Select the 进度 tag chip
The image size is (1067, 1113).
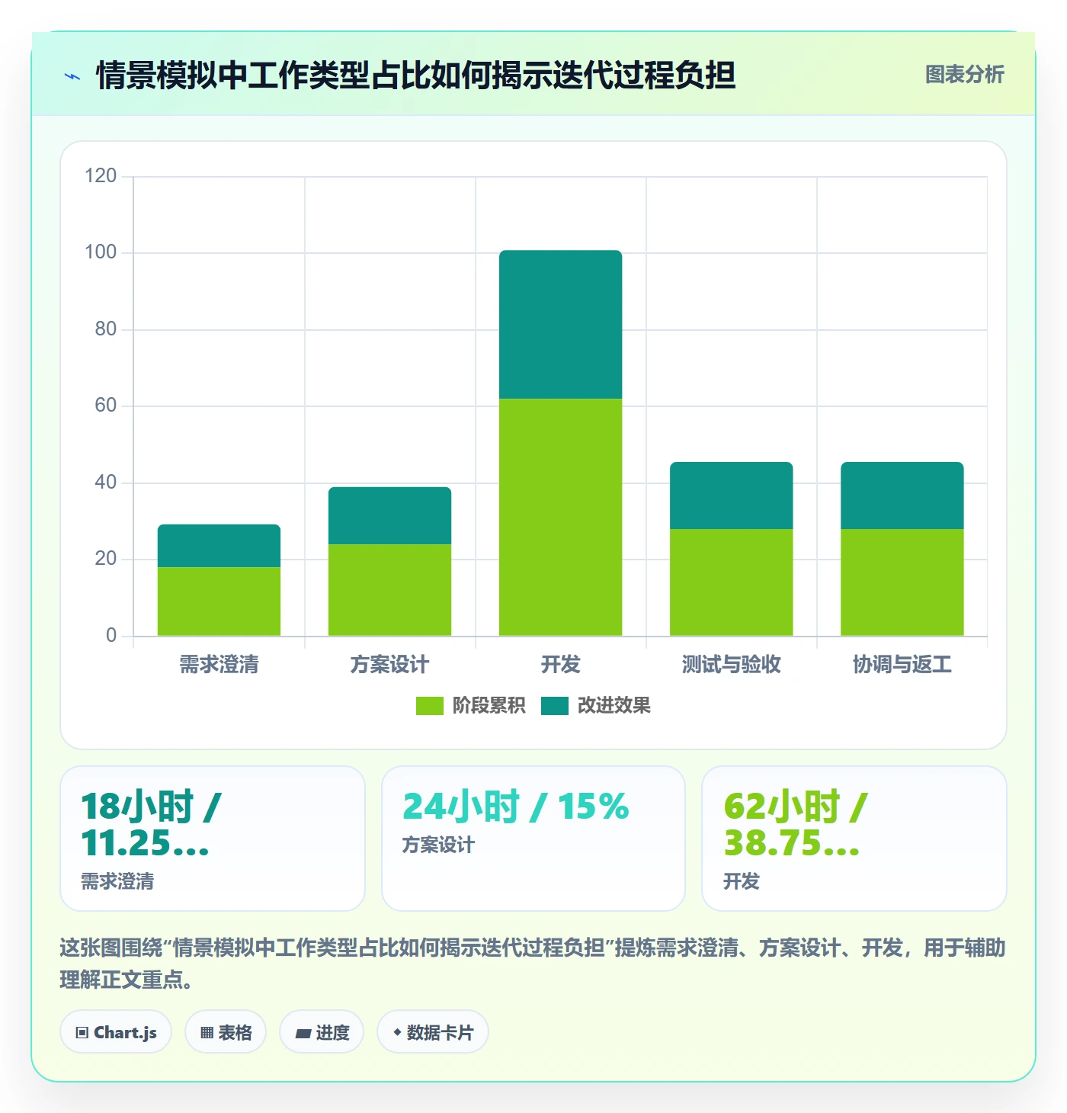point(322,1032)
